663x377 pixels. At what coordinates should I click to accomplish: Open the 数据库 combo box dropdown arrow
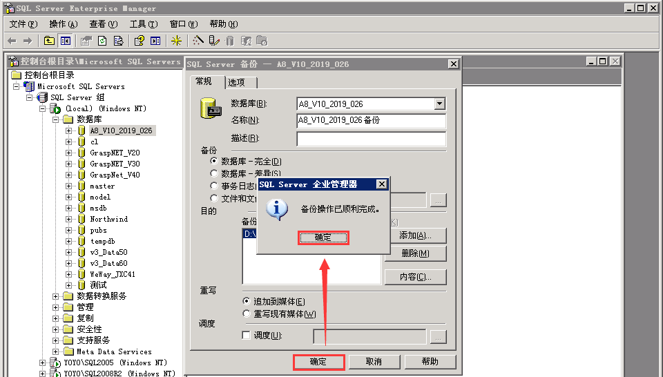pyautogui.click(x=440, y=104)
